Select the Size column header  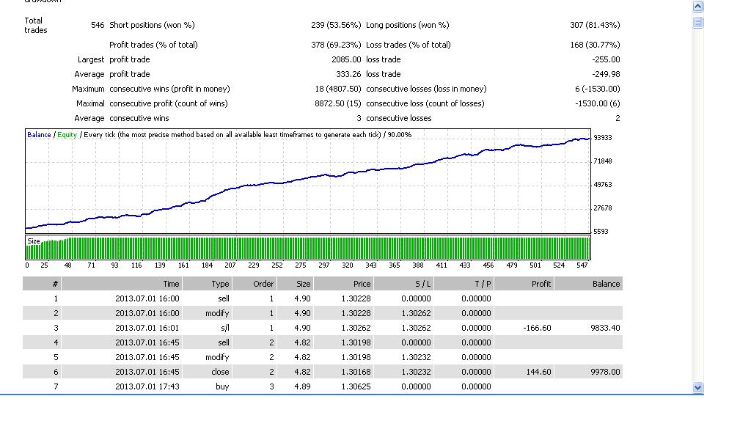pyautogui.click(x=295, y=284)
